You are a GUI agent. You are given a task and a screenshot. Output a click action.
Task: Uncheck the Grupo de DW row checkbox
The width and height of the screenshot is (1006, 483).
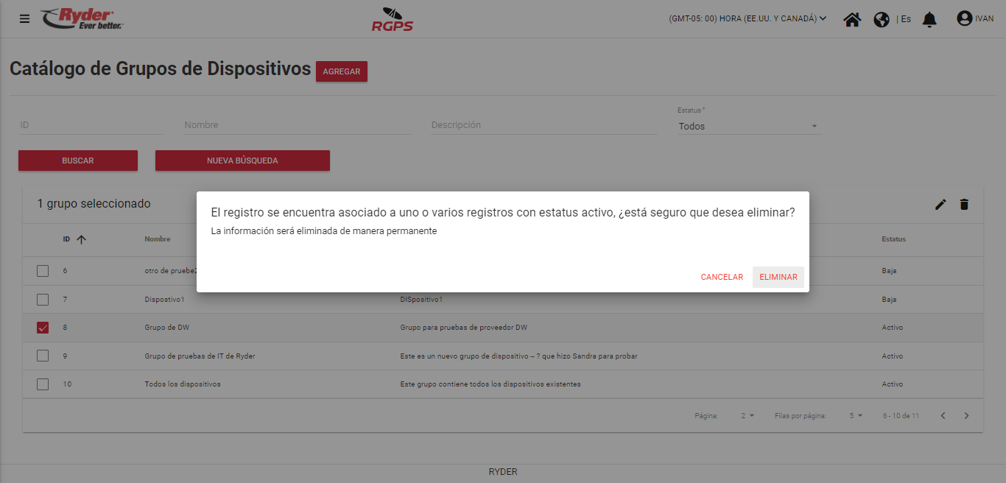coord(43,328)
